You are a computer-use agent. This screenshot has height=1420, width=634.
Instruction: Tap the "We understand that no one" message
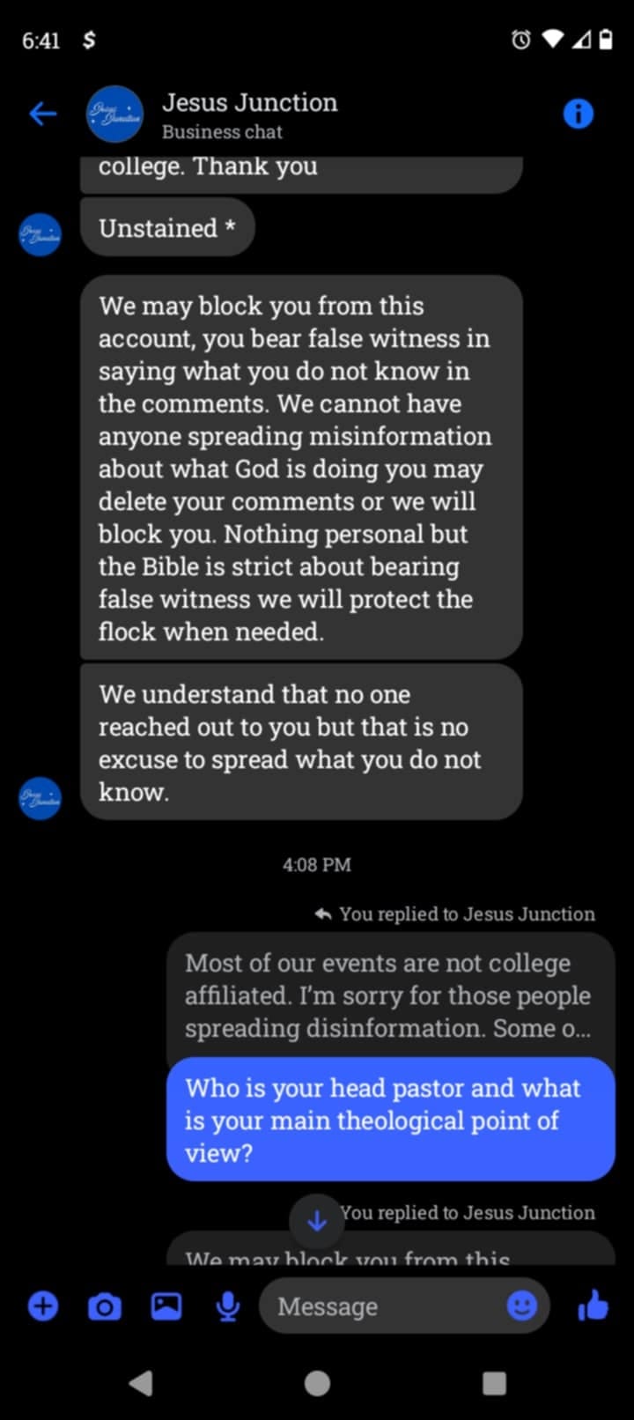click(300, 743)
